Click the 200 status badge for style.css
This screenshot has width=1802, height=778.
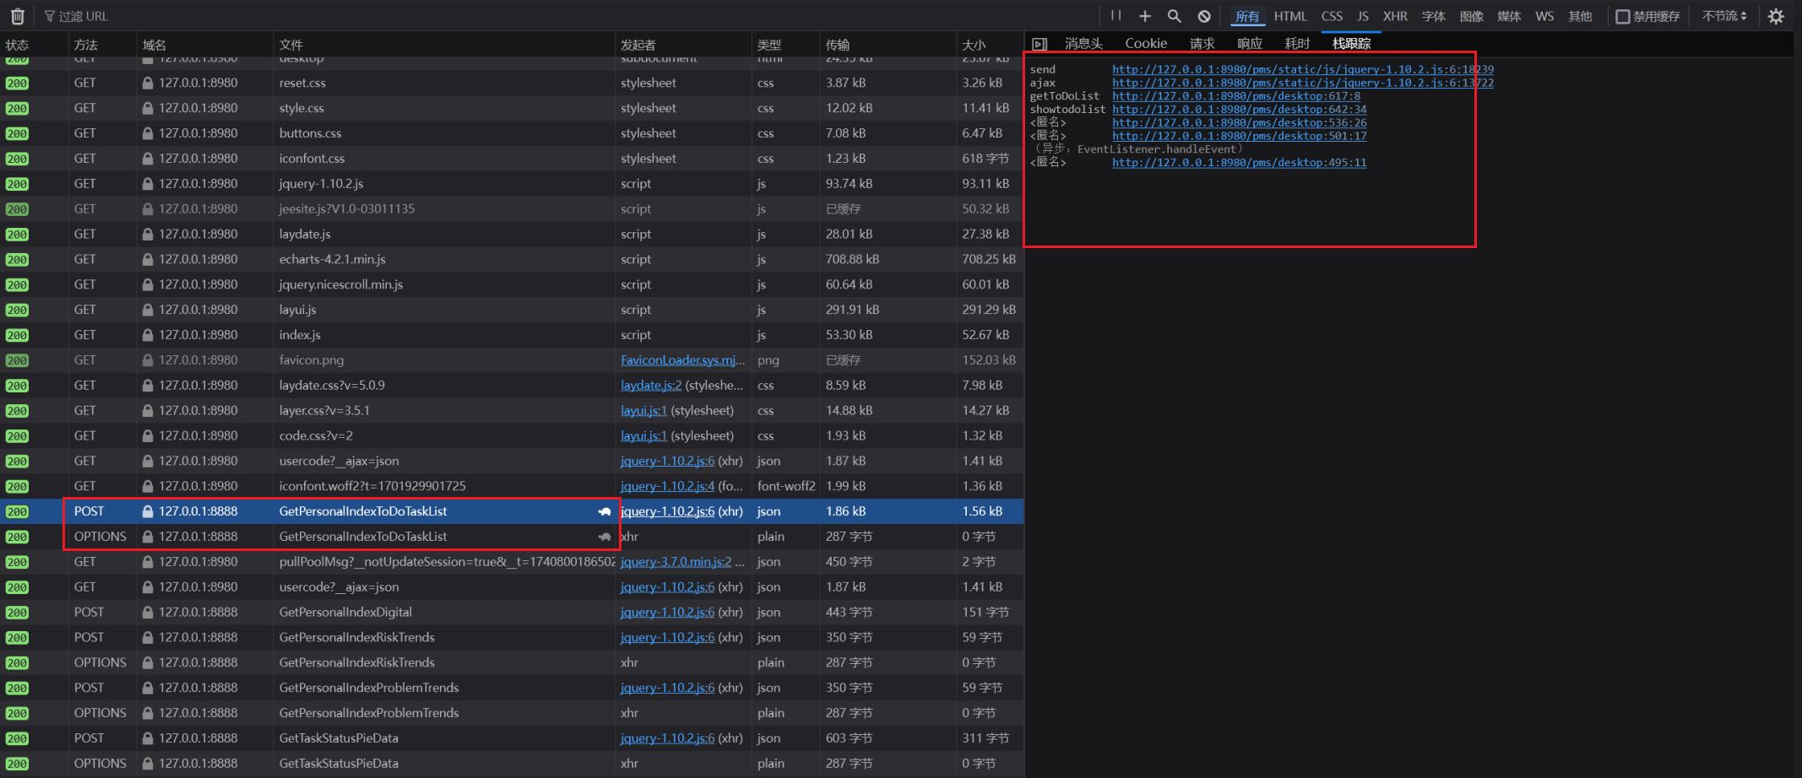17,109
